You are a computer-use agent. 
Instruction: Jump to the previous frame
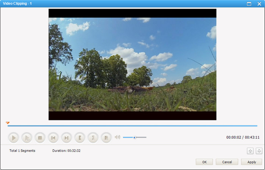(x=53, y=138)
